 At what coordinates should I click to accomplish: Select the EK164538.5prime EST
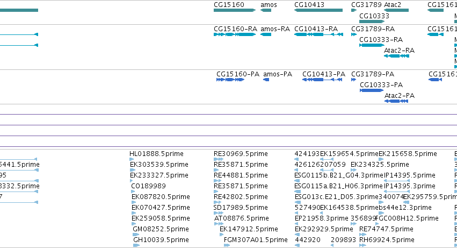click(x=349, y=208)
